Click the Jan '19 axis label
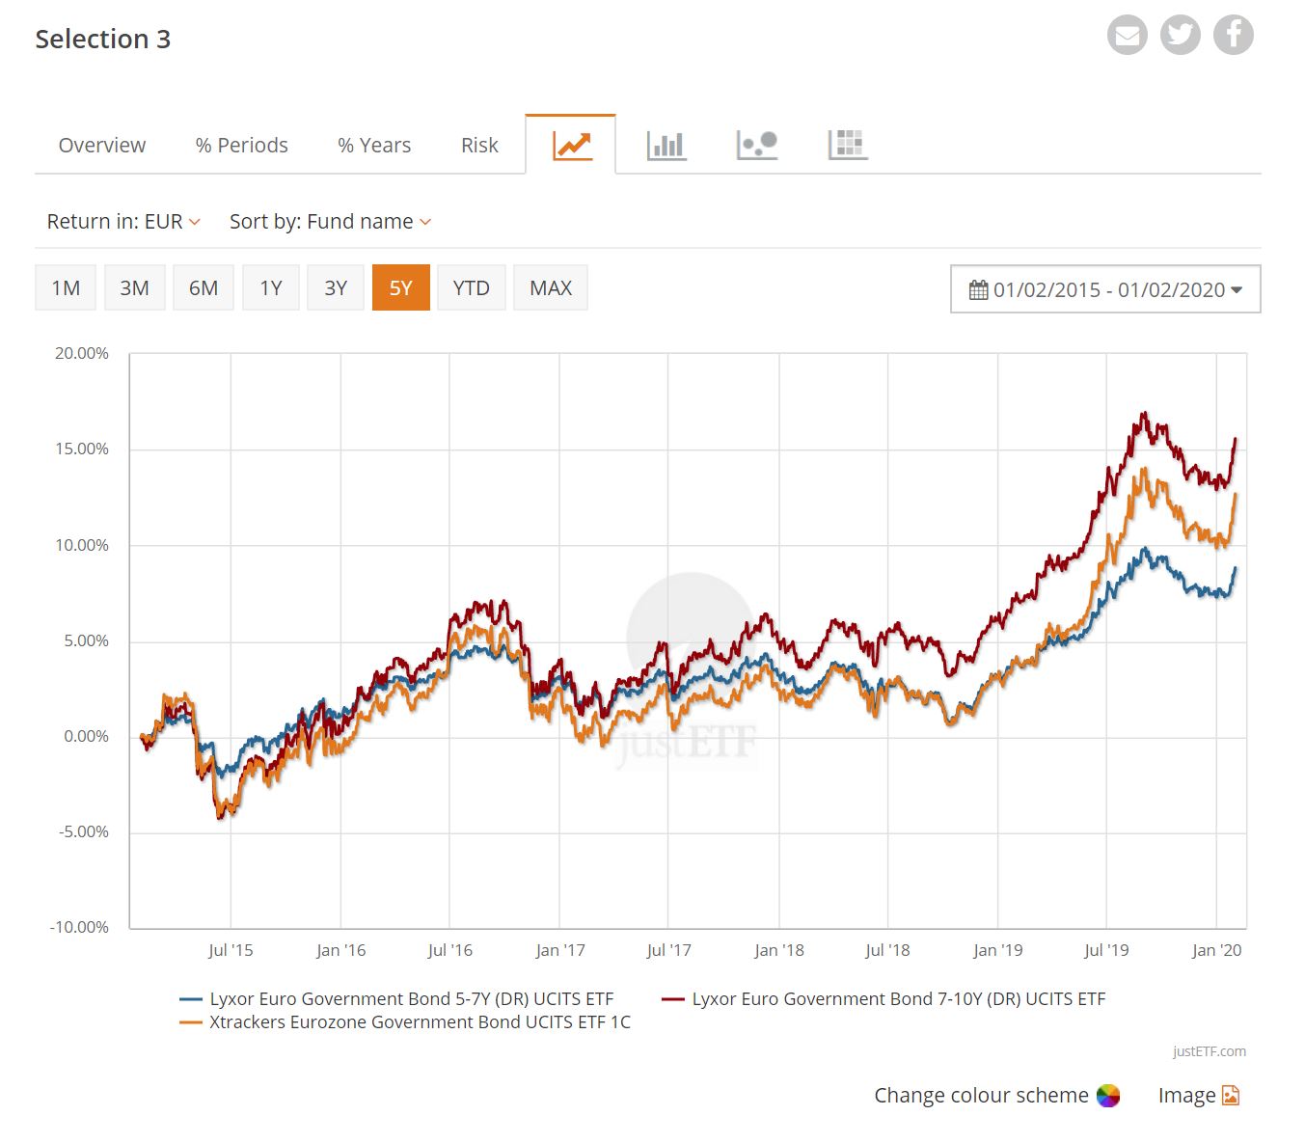 click(998, 950)
